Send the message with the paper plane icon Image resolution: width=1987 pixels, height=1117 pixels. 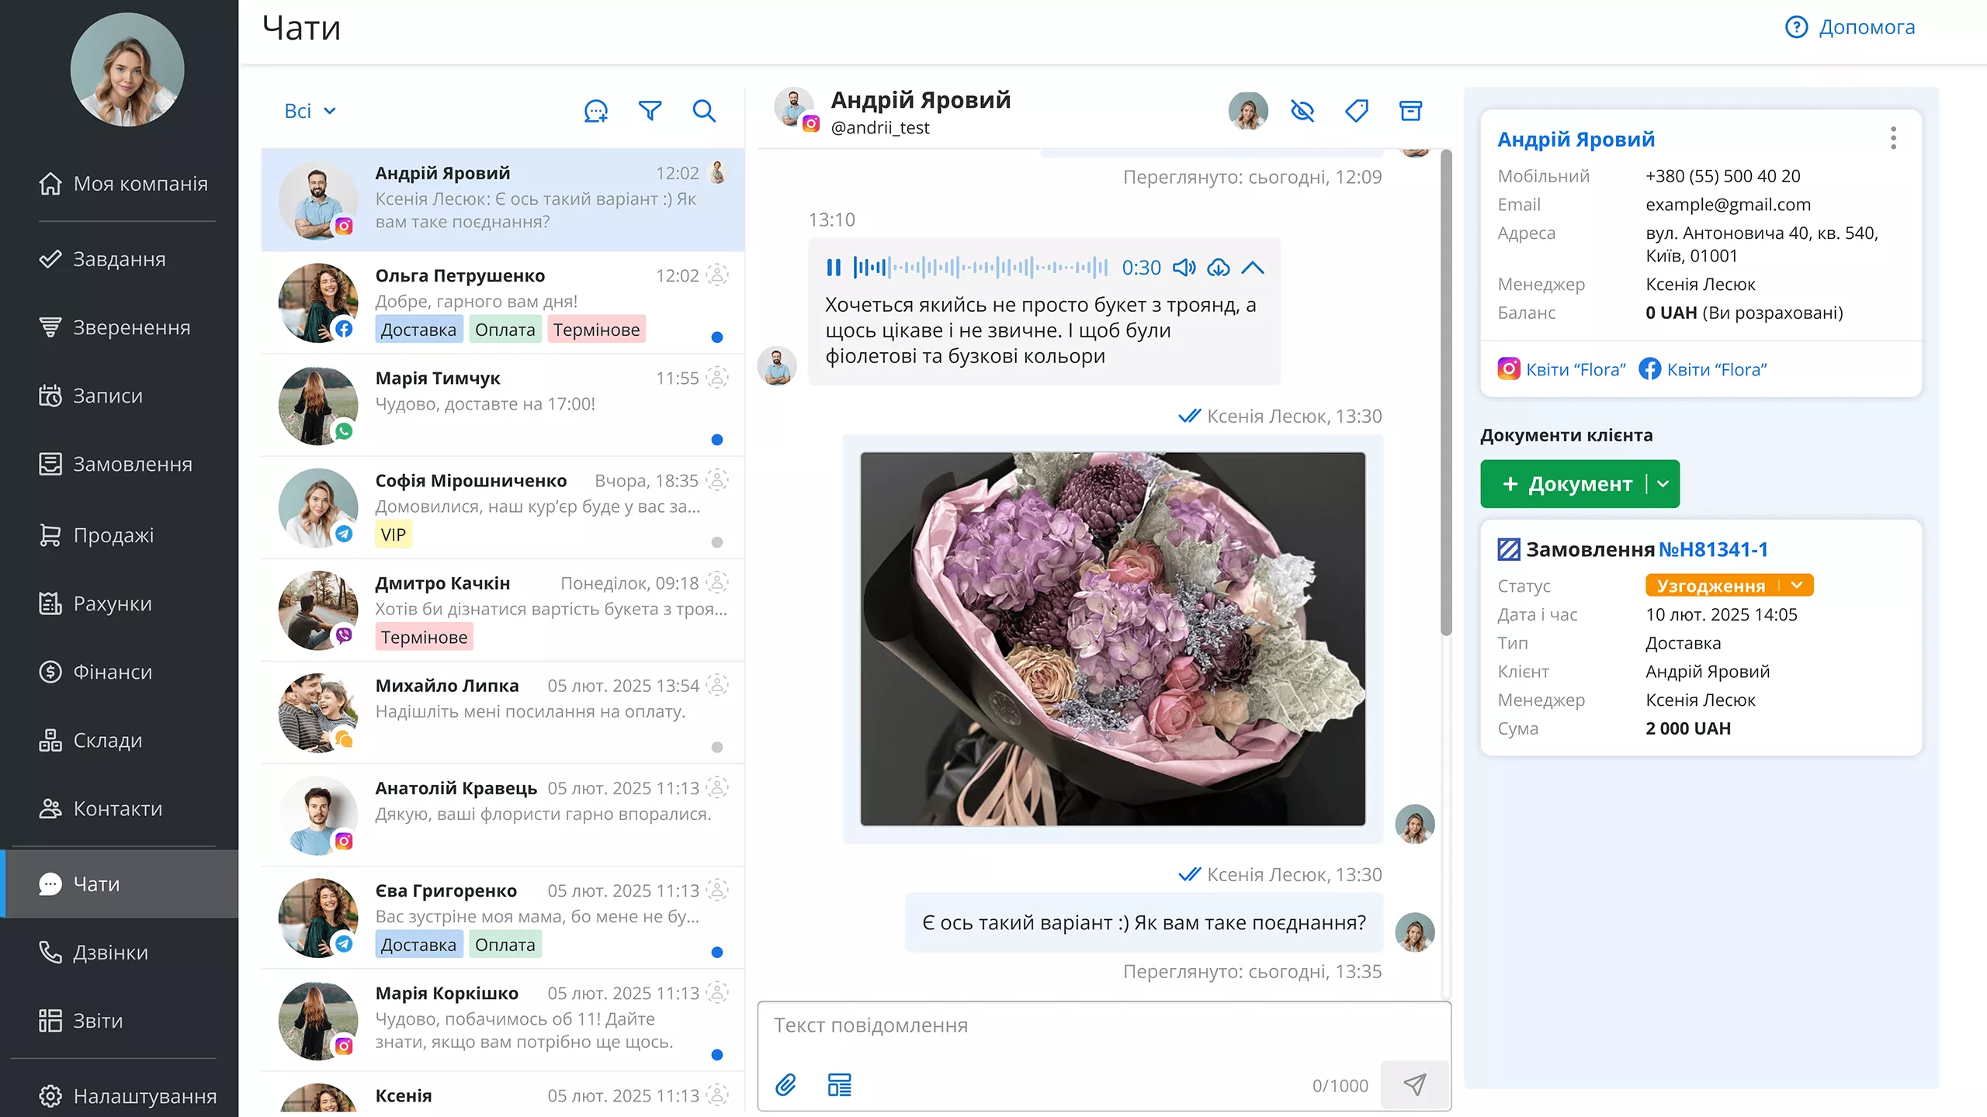1414,1085
